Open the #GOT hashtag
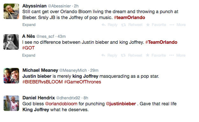 coord(28,48)
